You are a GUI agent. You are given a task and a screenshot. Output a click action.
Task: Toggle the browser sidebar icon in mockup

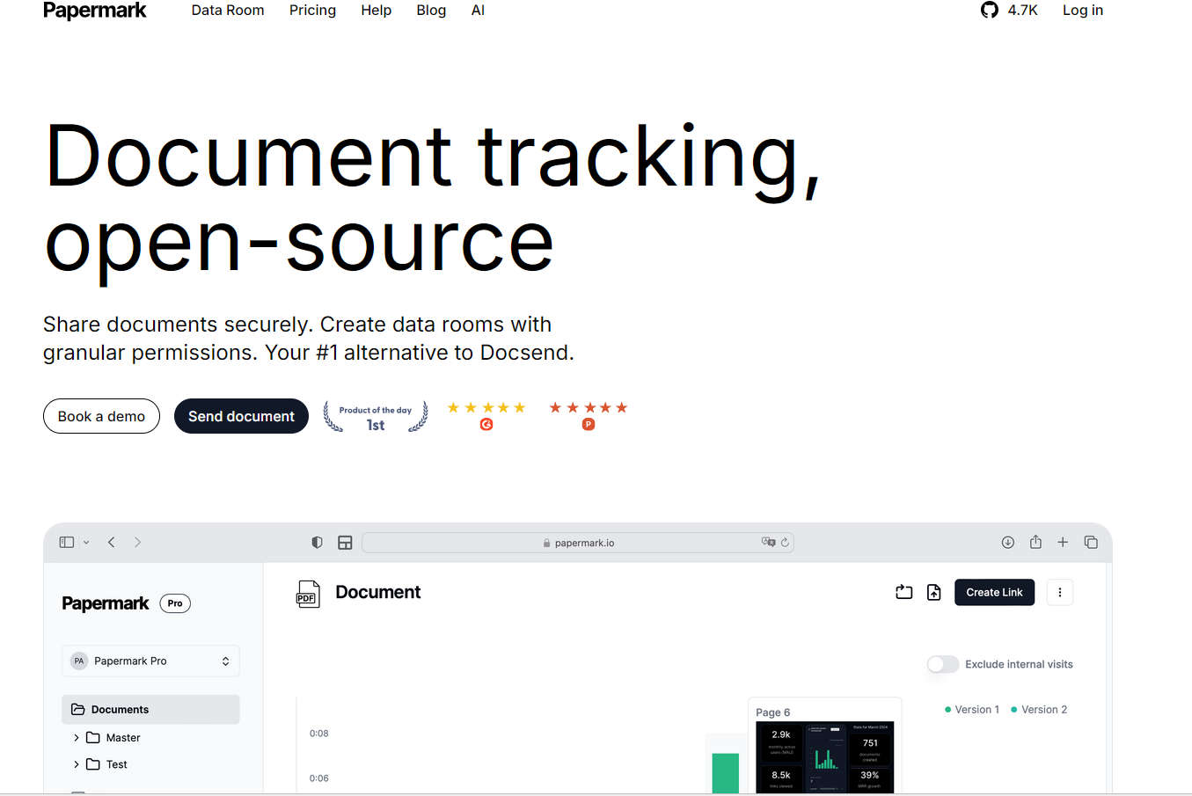[x=67, y=543]
